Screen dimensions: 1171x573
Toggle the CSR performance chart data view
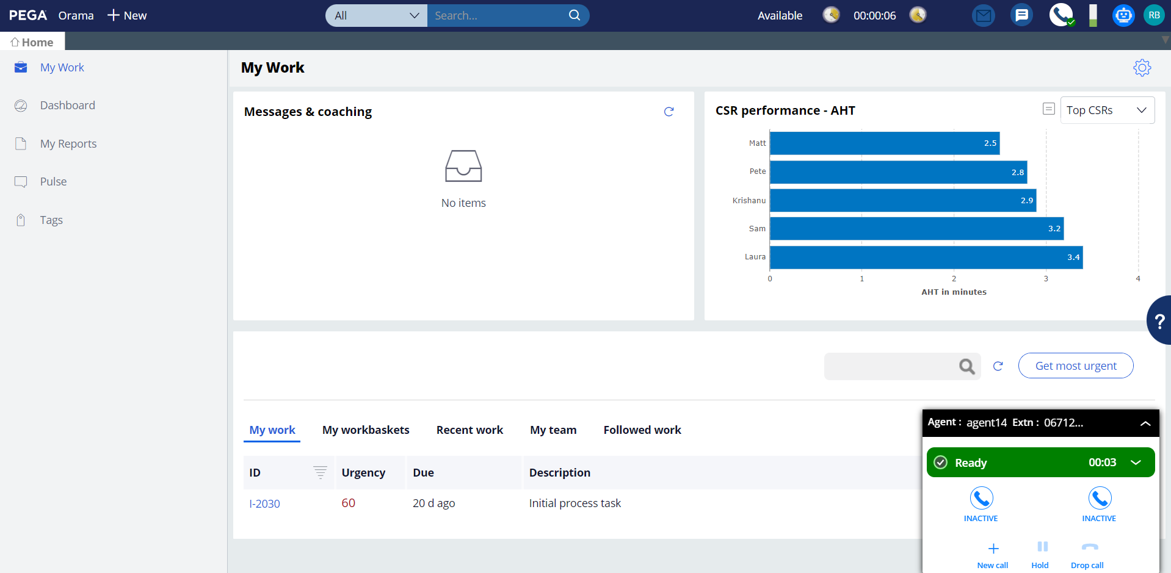[1048, 109]
